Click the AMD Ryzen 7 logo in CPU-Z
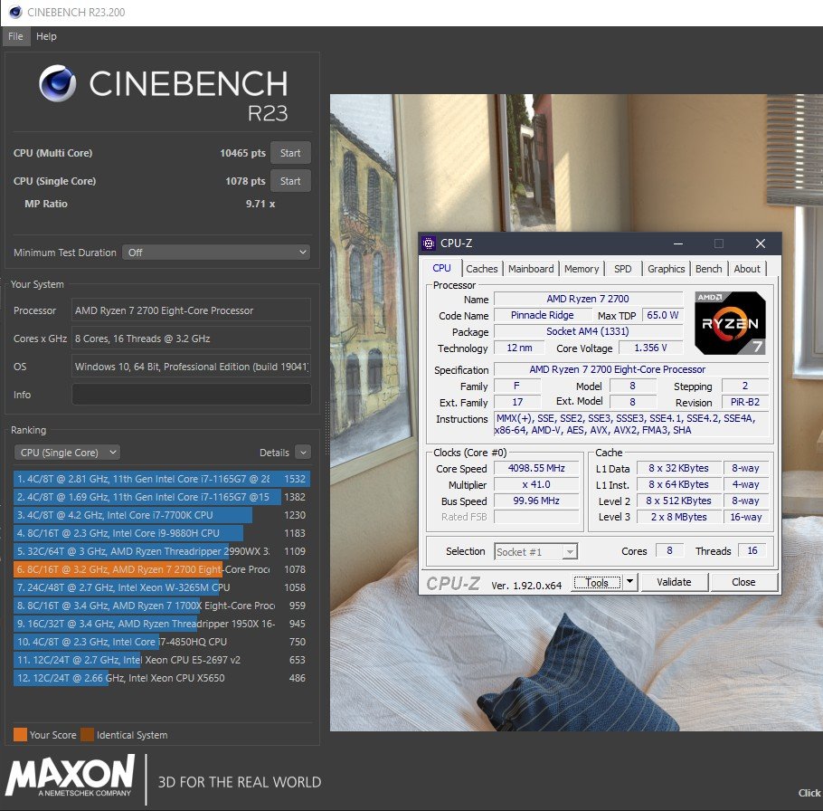The height and width of the screenshot is (811, 823). point(730,322)
